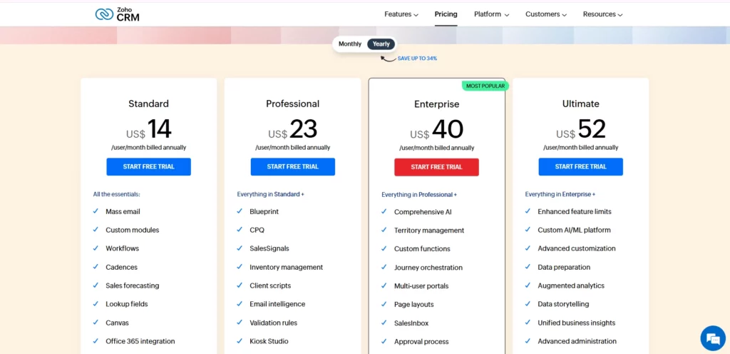This screenshot has width=730, height=354.
Task: Select the Lookup fields feature
Action: click(x=127, y=304)
